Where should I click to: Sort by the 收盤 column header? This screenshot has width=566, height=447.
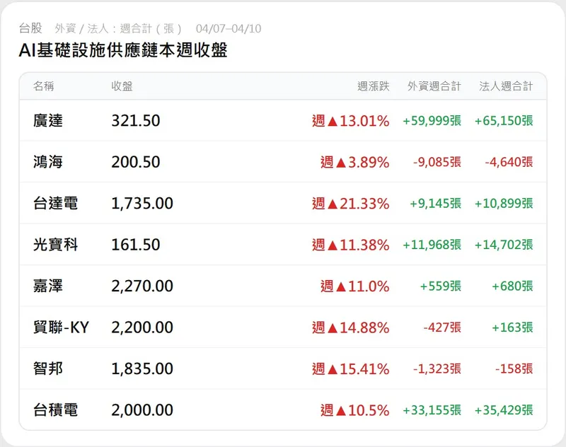click(x=122, y=86)
